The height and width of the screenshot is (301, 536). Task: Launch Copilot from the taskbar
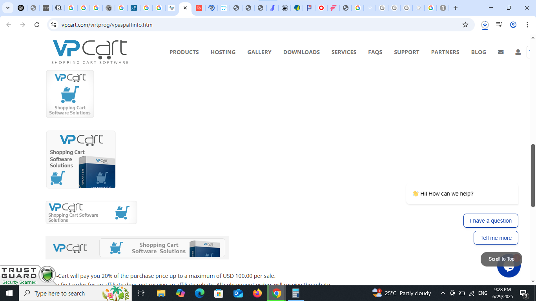(x=180, y=293)
